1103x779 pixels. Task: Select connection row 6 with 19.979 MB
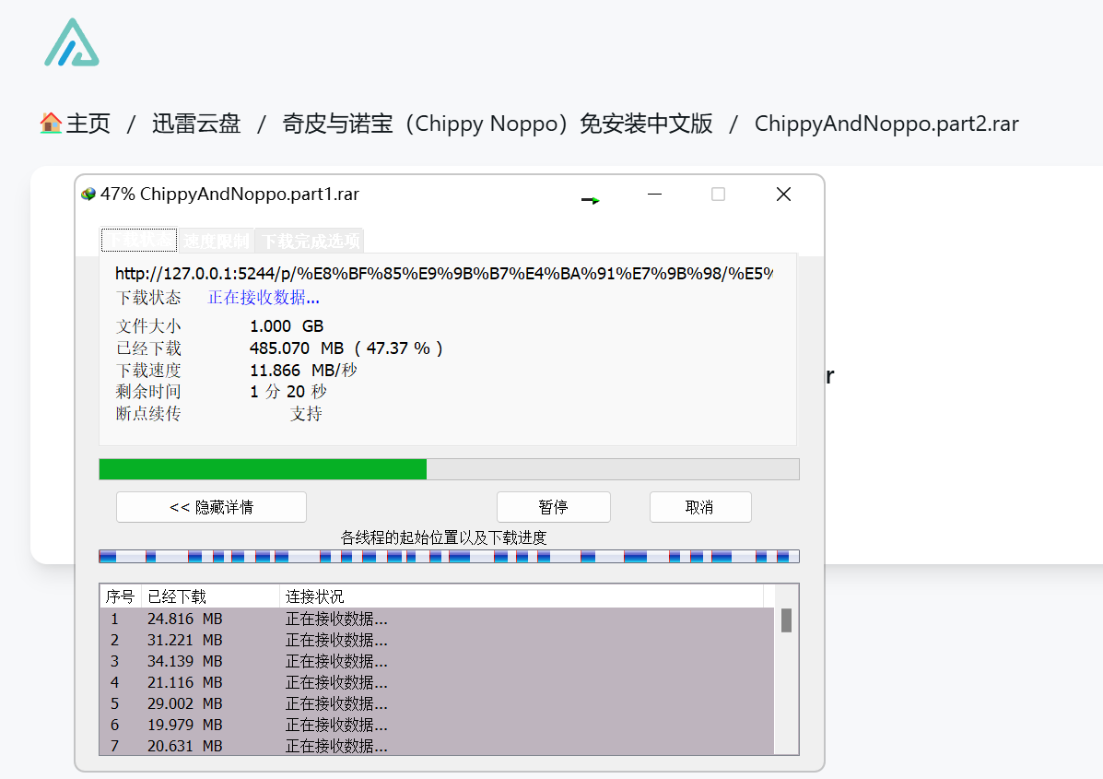[436, 725]
